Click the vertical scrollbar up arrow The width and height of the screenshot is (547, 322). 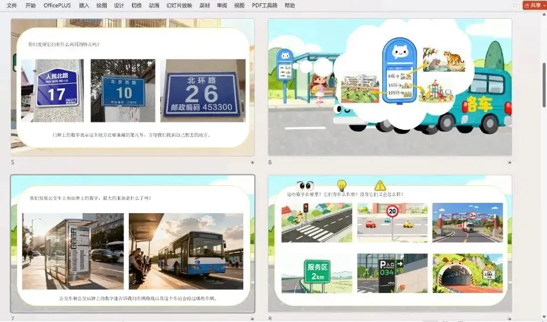coord(544,15)
